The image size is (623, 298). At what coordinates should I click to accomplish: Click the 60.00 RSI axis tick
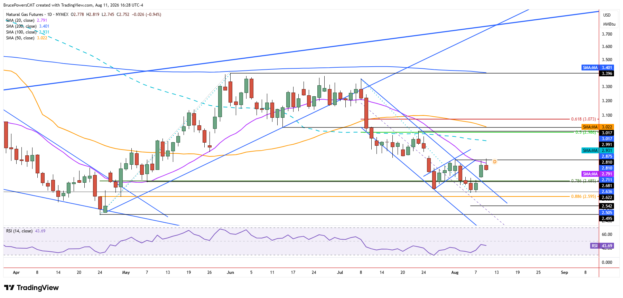coord(607,234)
